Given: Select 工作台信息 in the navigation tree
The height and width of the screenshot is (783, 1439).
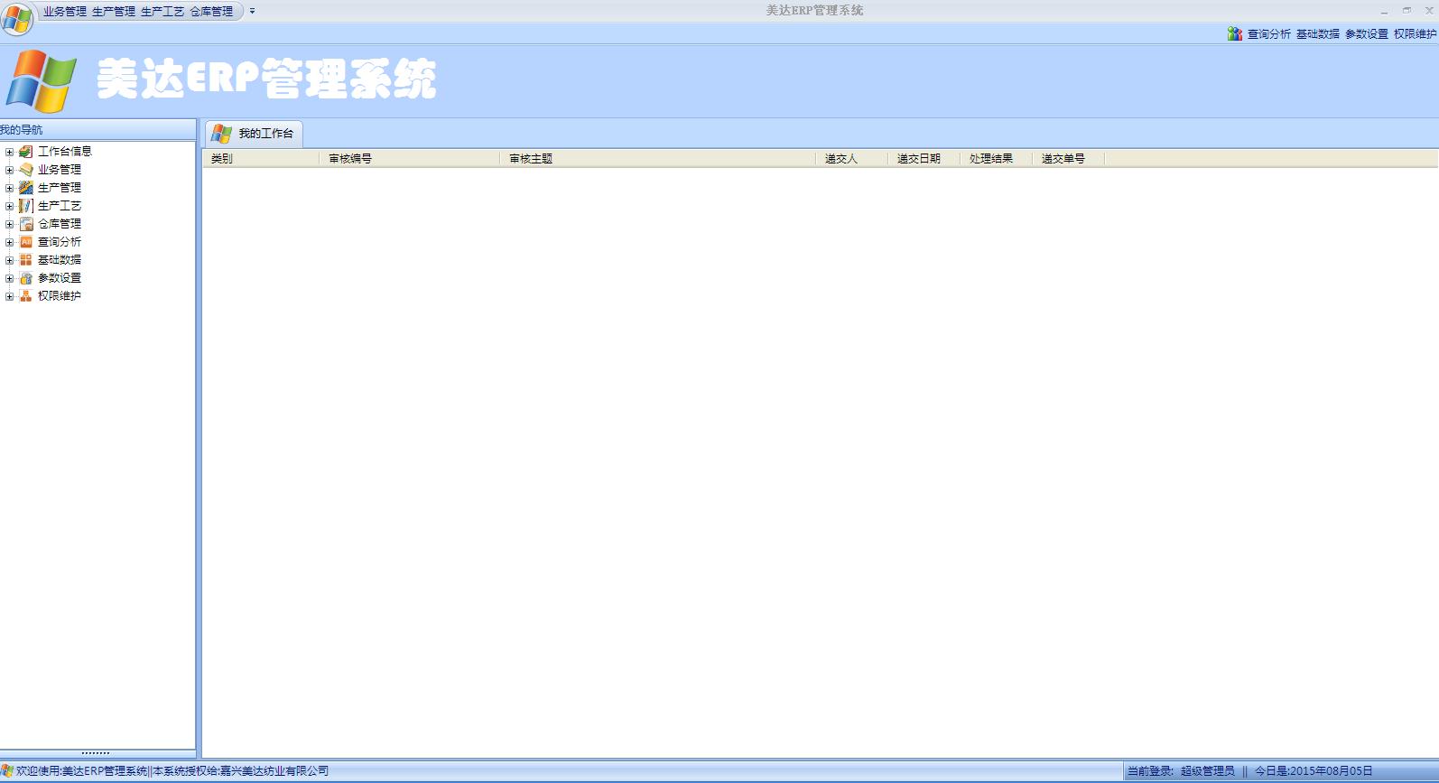Looking at the screenshot, I should coord(65,152).
